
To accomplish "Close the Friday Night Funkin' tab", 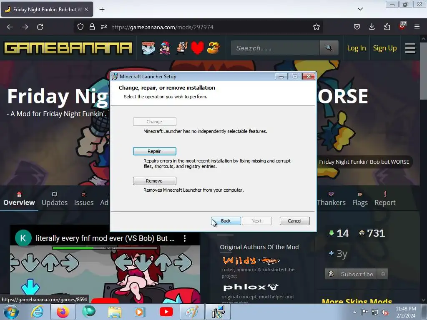I will (86, 9).
